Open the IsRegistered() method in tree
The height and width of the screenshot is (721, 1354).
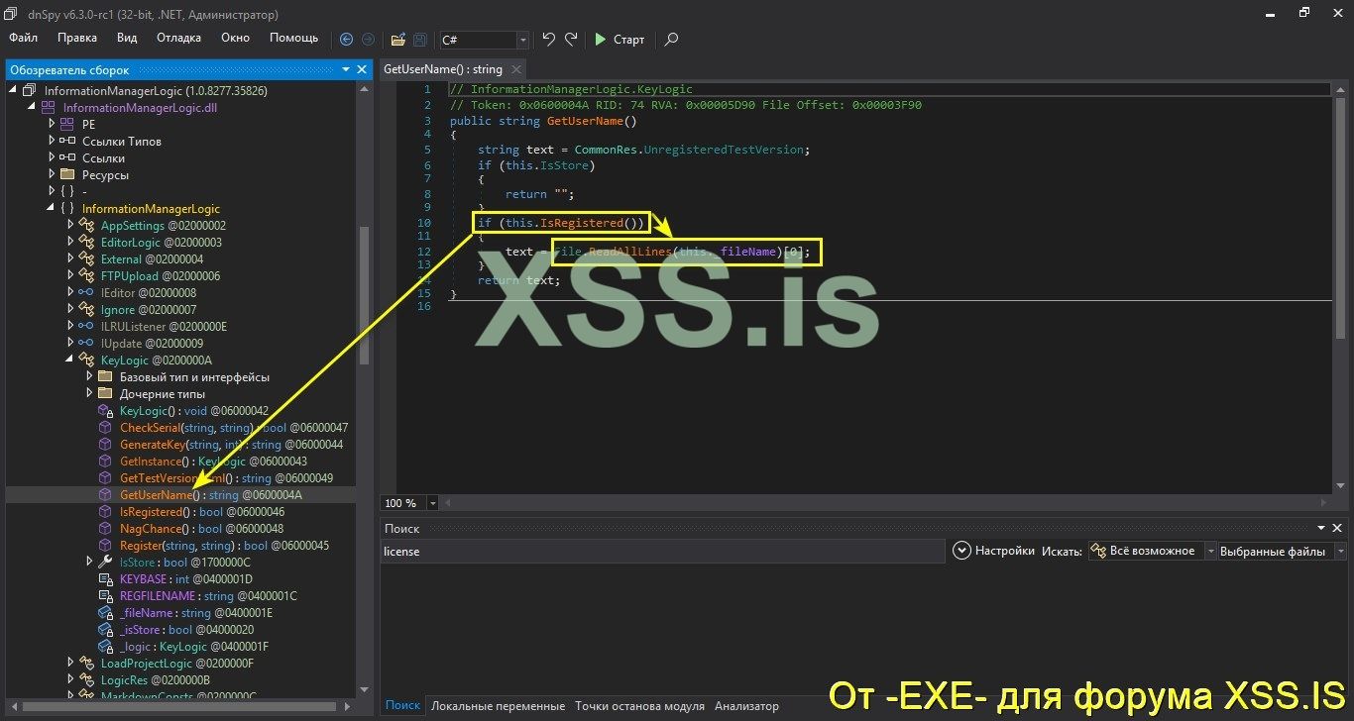[201, 511]
